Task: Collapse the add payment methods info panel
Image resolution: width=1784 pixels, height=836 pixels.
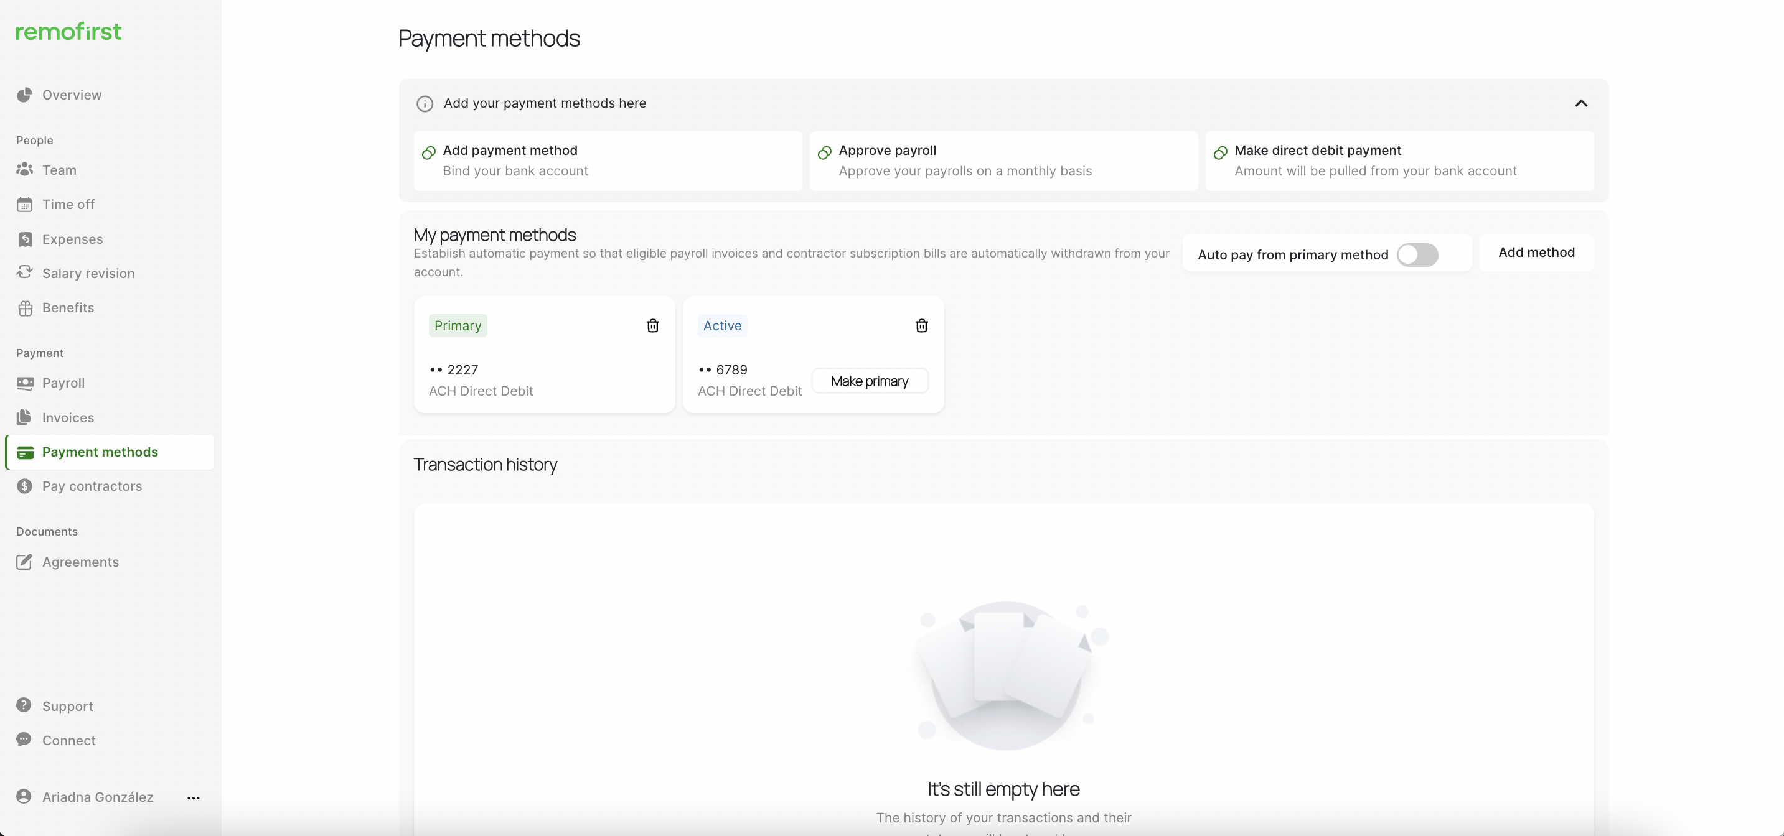Action: pos(1581,104)
